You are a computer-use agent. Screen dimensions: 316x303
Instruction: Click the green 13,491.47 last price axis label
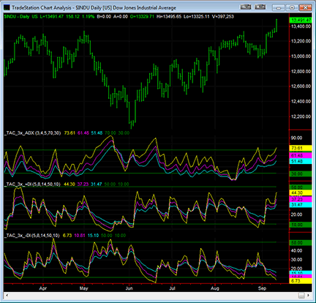coord(301,20)
